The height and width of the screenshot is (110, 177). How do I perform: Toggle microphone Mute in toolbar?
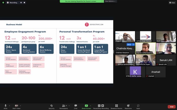(5, 106)
